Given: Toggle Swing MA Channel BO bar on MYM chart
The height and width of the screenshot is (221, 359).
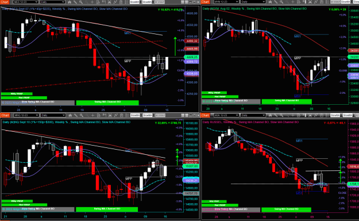Looking at the screenshot, I should click(287, 101).
